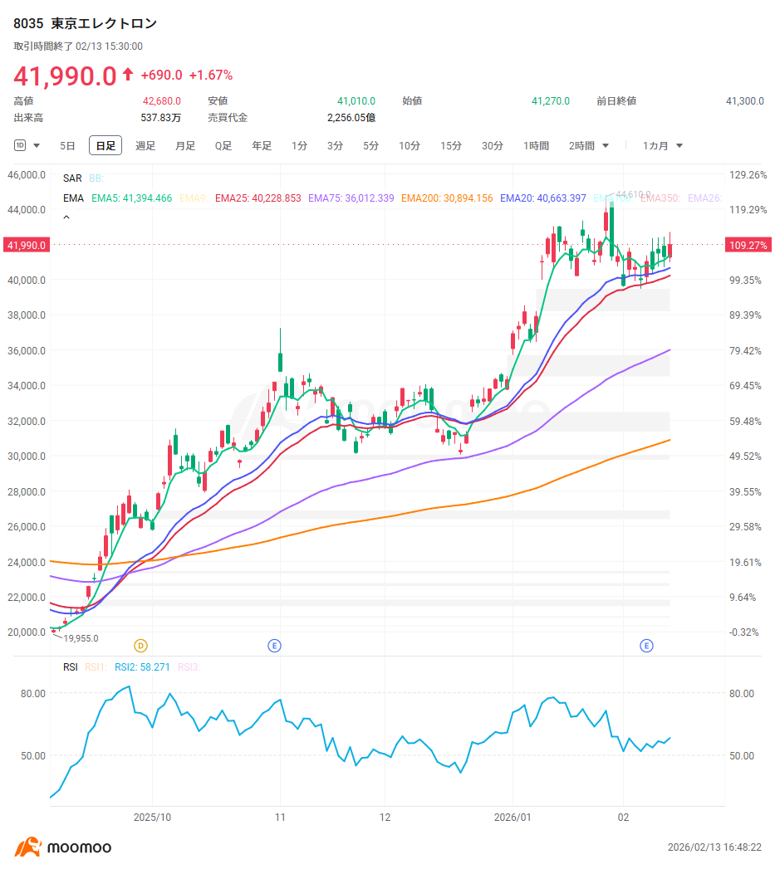Click the 安値 value 41,010.0
This screenshot has height=869, width=775.
pyautogui.click(x=356, y=101)
